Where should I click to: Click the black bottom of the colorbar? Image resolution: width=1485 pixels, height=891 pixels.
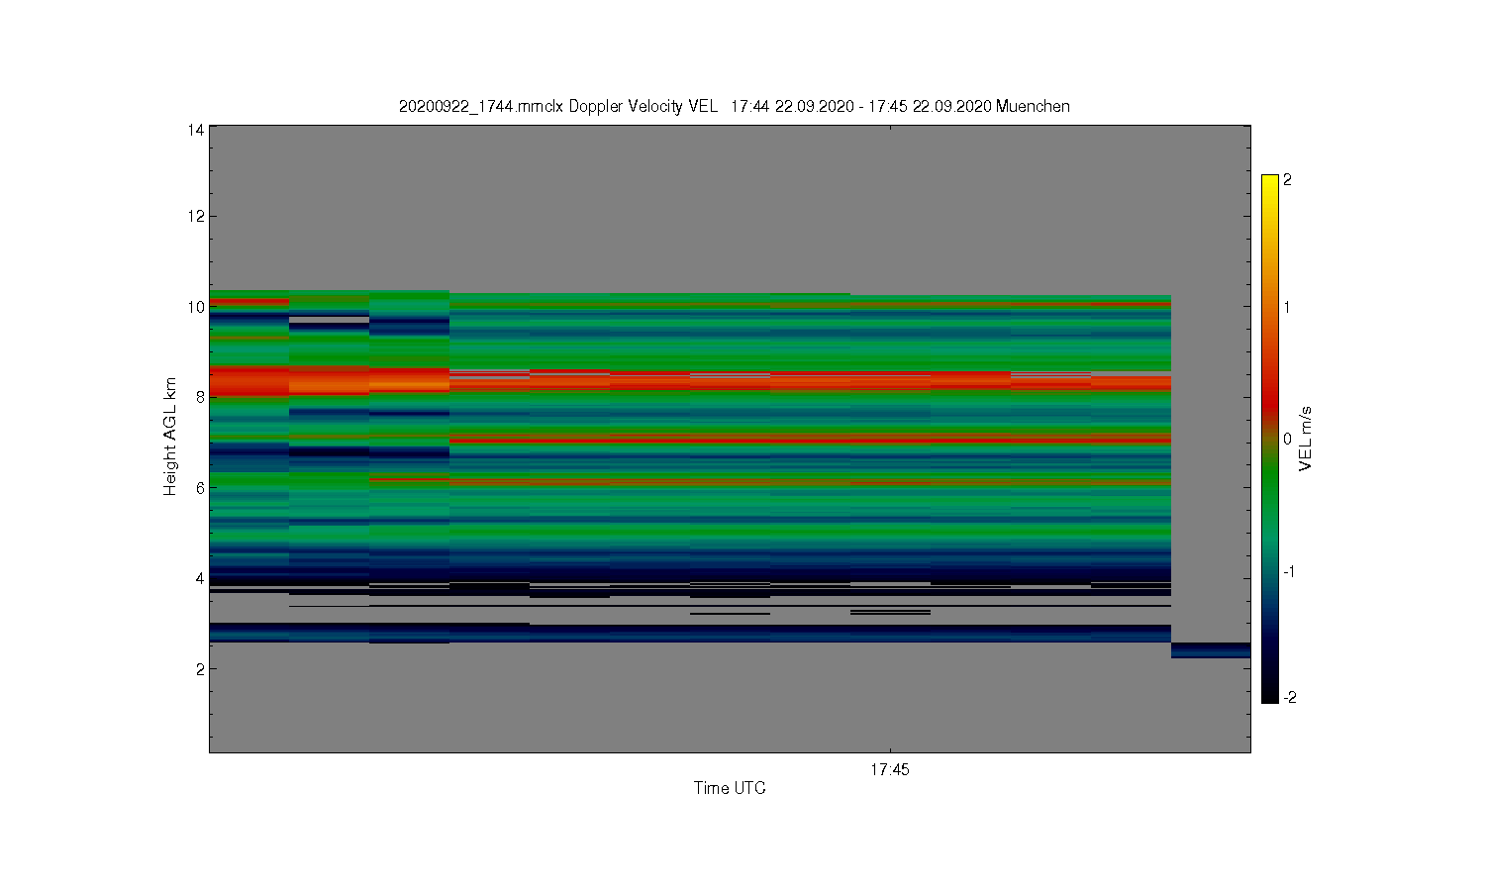click(x=1270, y=693)
